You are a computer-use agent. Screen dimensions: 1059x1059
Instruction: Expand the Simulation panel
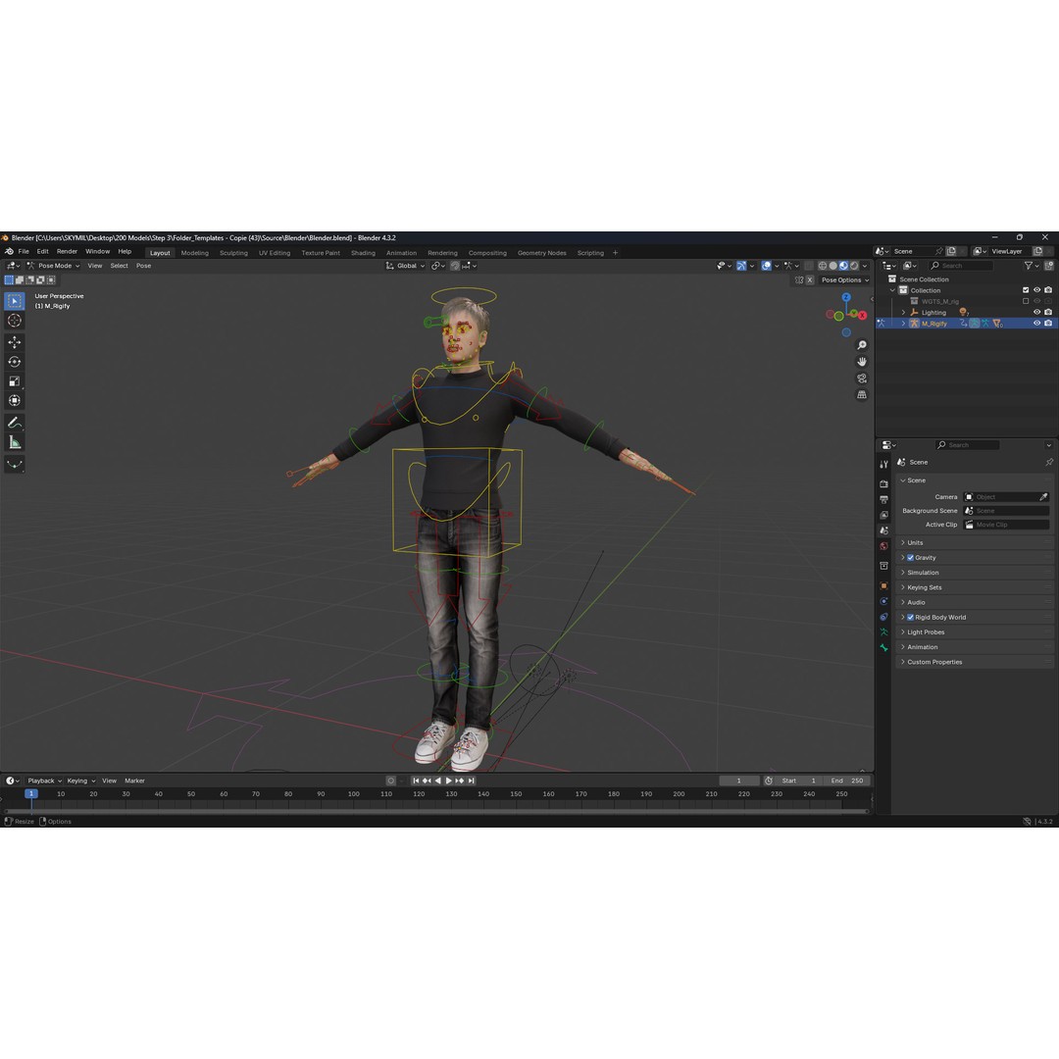coord(974,573)
